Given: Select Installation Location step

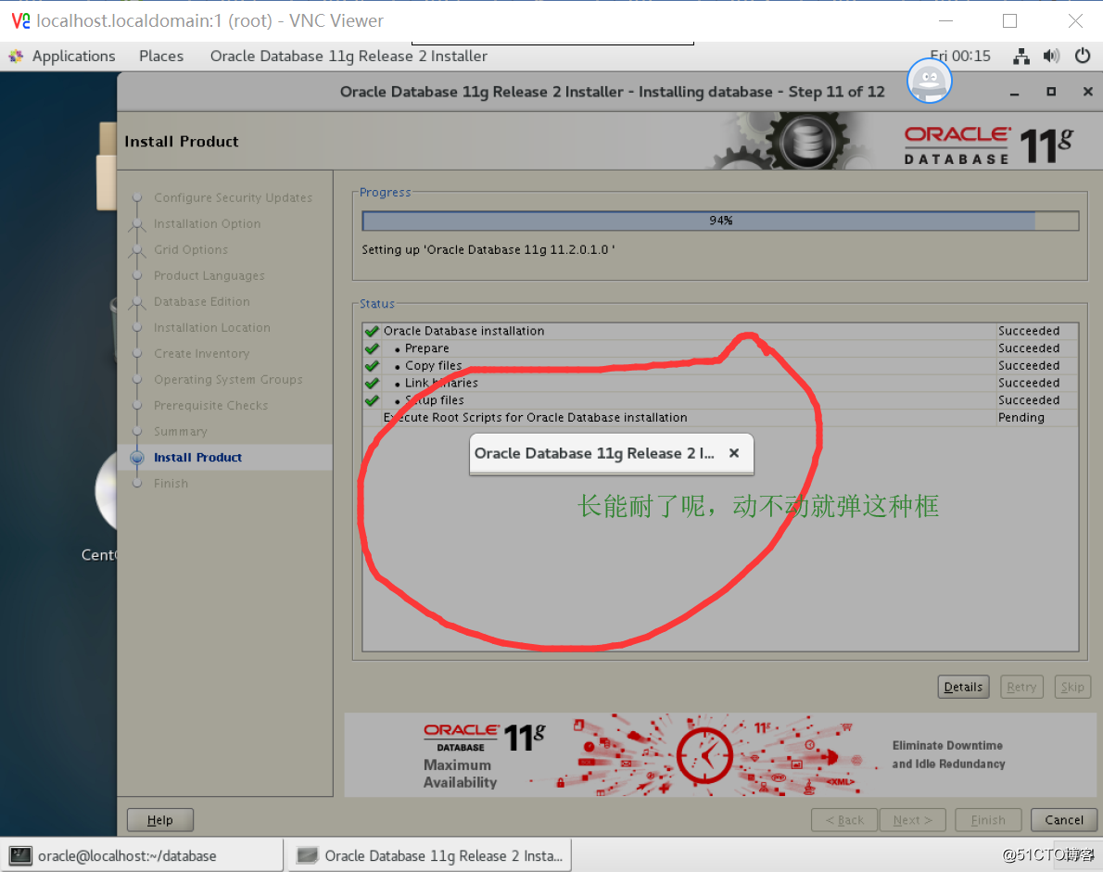Looking at the screenshot, I should (211, 328).
